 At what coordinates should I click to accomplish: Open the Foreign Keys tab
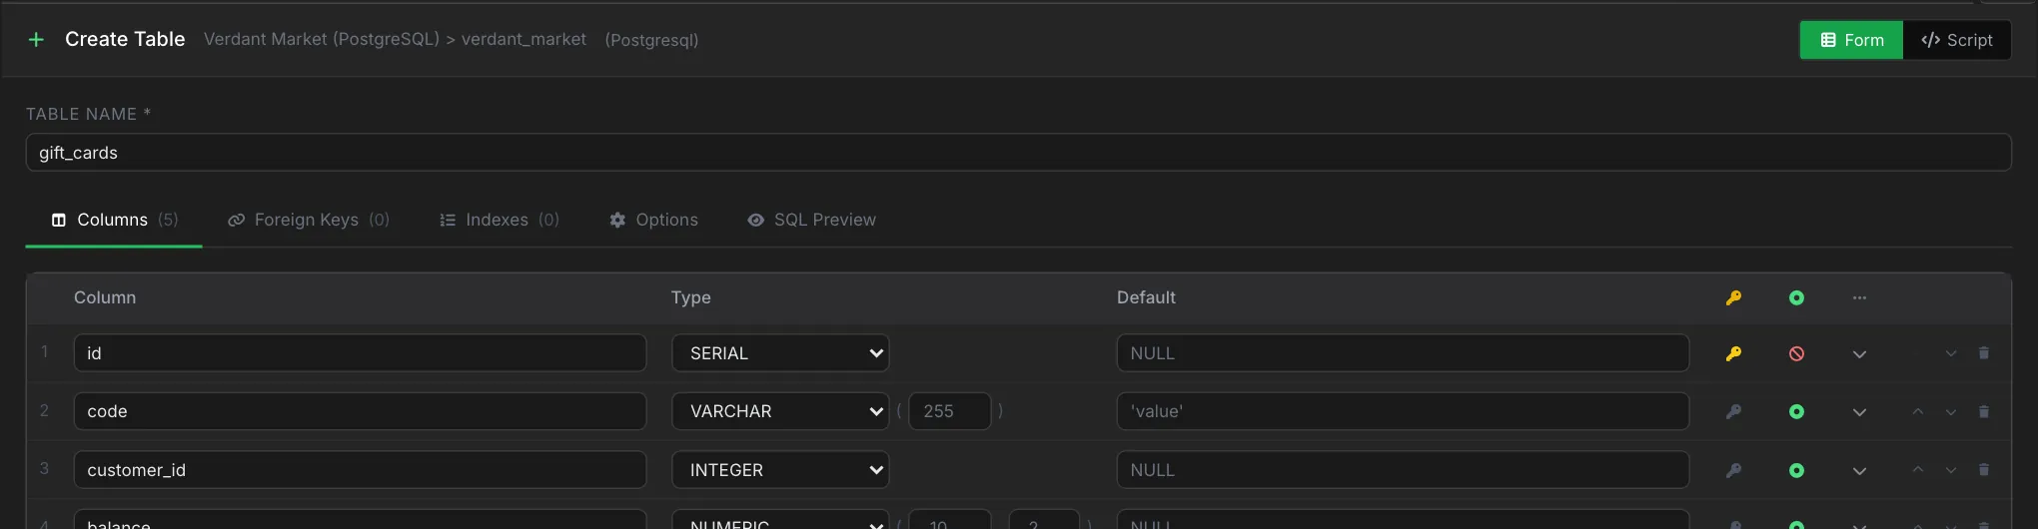tap(308, 220)
